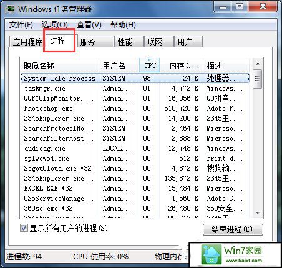Select the taskmgr.exe process row
This screenshot has width=282, height=268.
coord(135,88)
